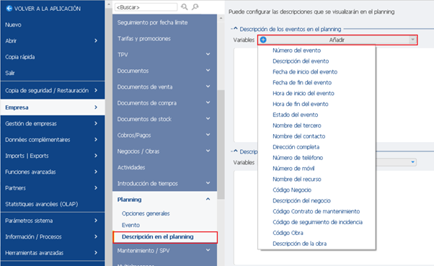
Task: Click the blue plus icon in Añadir
Action: point(263,40)
